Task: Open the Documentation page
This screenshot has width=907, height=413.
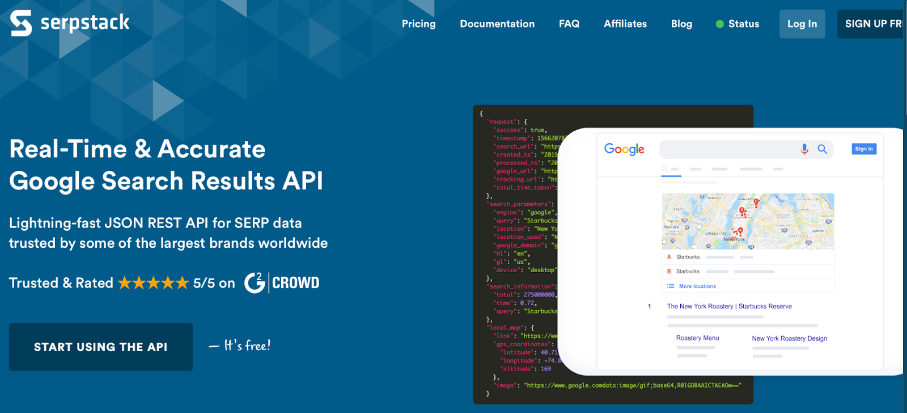Action: pyautogui.click(x=497, y=24)
